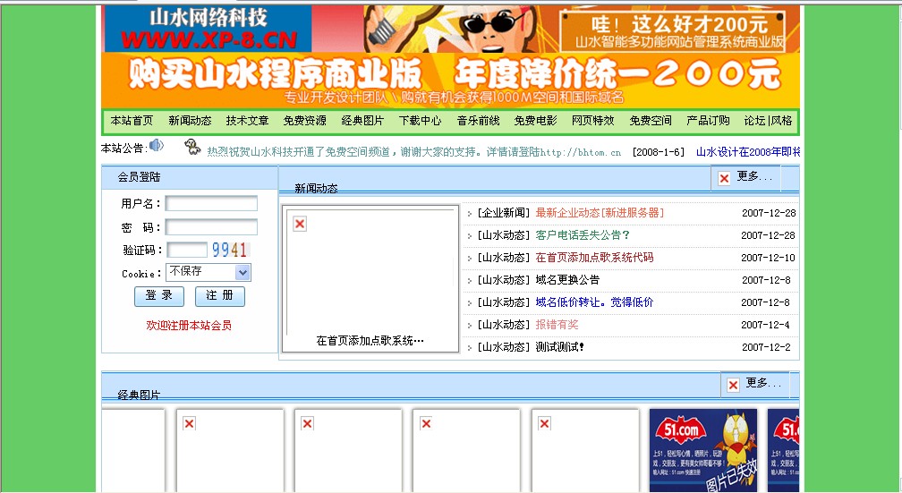Open news 报错有奖
902x493 pixels.
click(x=557, y=325)
